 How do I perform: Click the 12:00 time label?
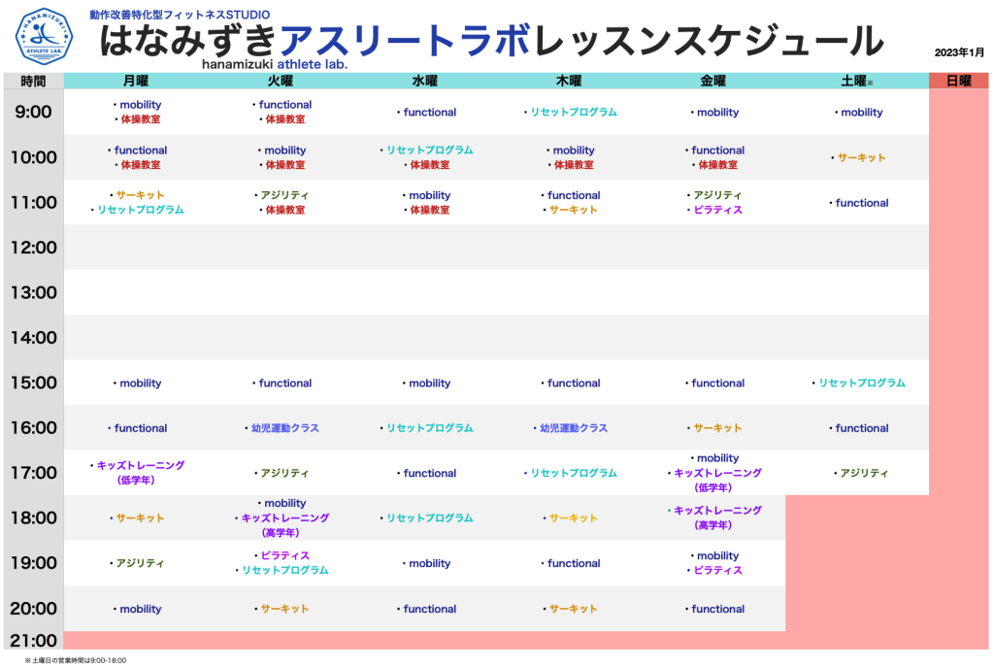(34, 248)
